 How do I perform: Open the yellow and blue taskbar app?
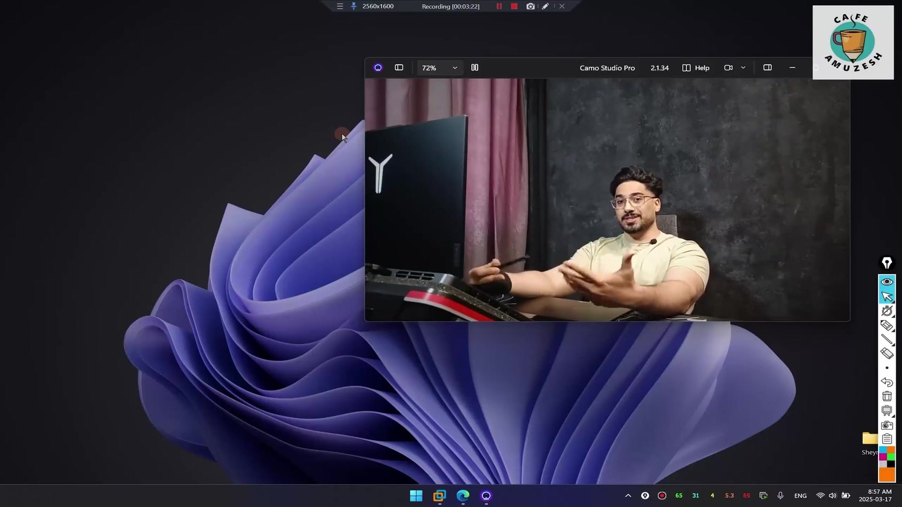click(x=440, y=496)
